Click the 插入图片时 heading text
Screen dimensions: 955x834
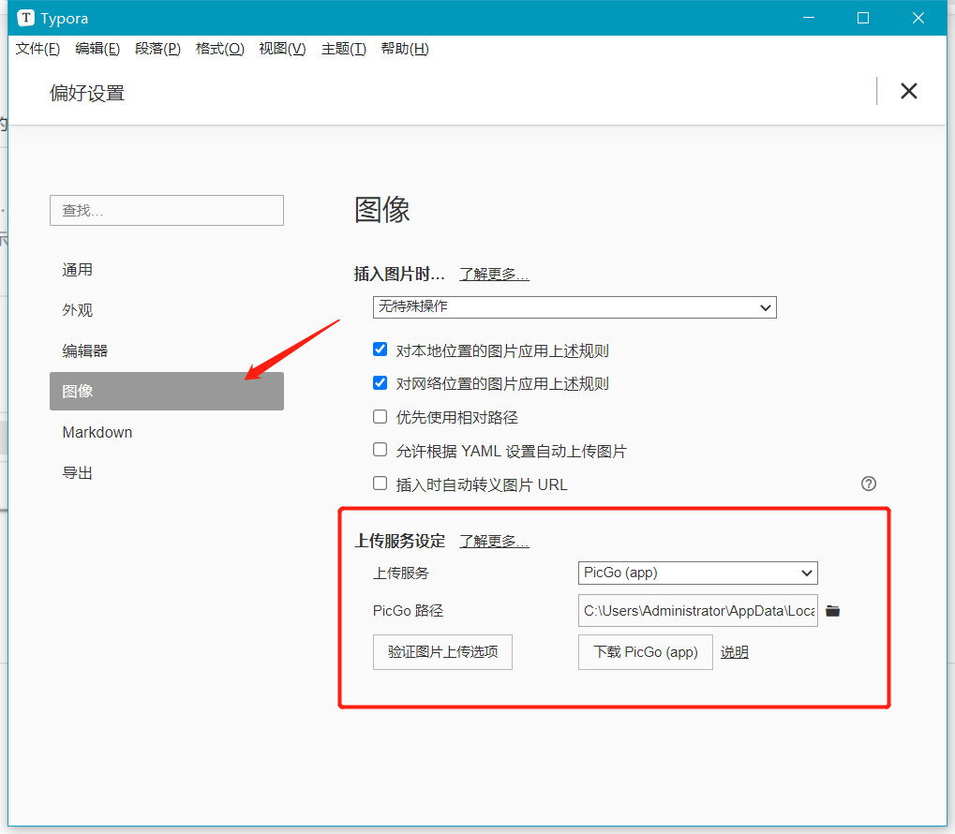pos(399,275)
